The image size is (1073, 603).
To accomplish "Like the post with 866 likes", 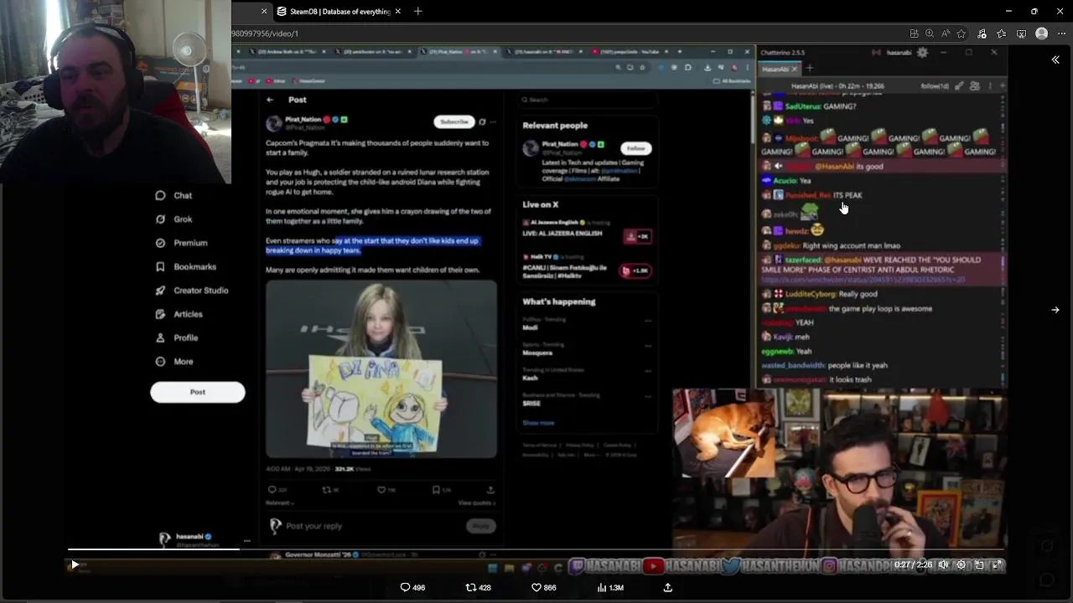I will pos(544,588).
